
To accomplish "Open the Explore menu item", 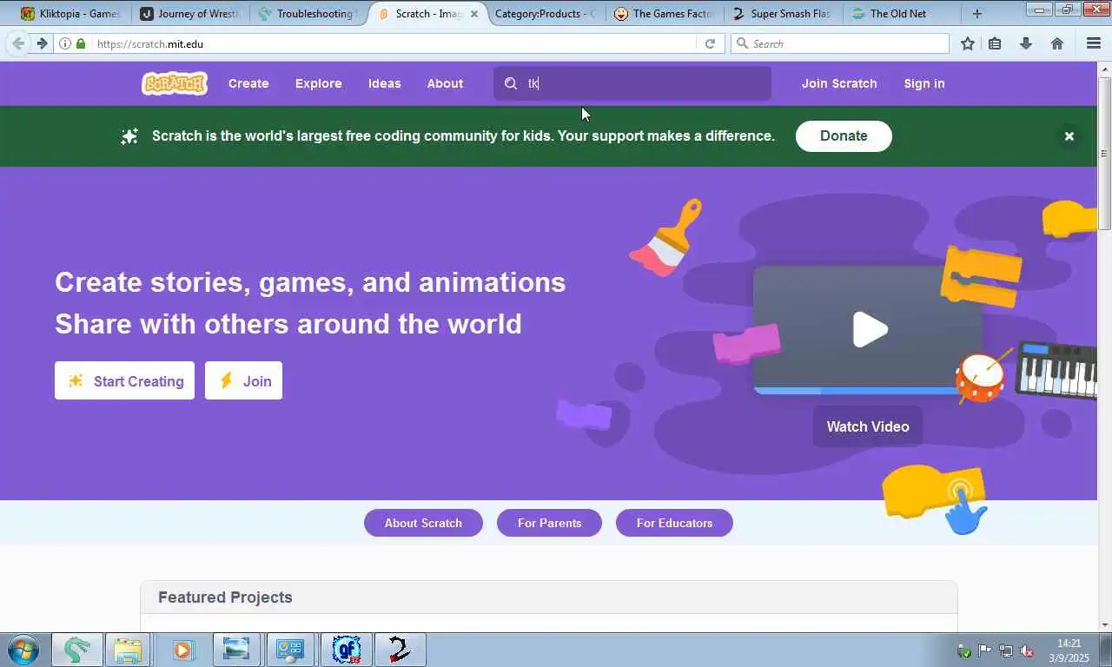I will coord(318,83).
